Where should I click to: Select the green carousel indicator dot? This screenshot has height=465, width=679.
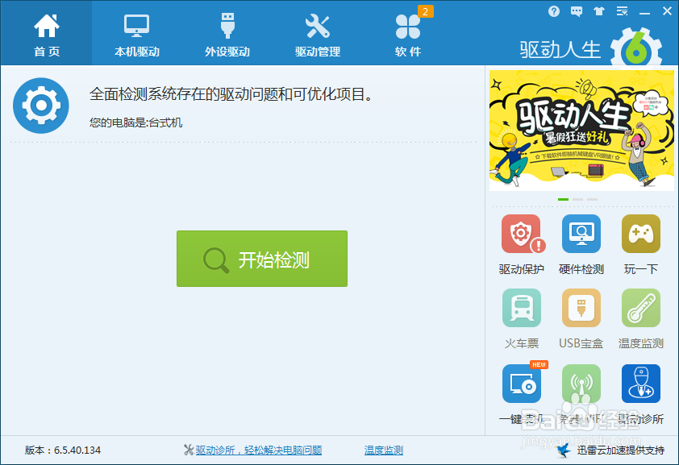562,197
